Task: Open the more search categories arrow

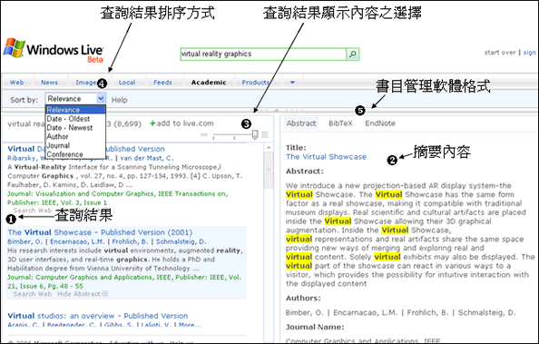Action: click(x=292, y=83)
